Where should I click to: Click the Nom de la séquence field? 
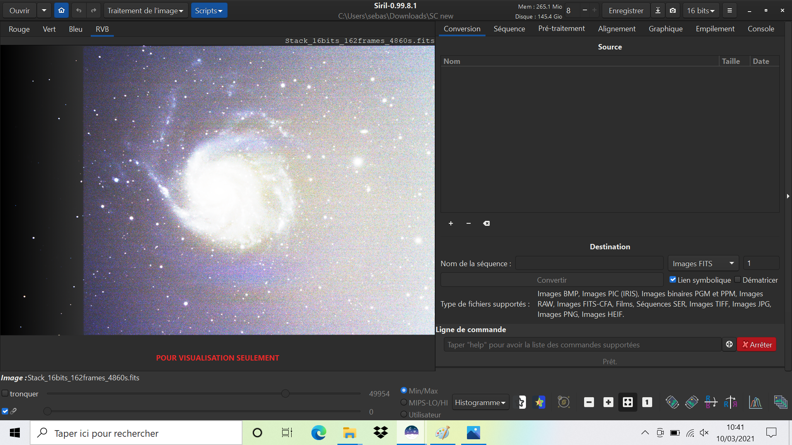point(589,263)
